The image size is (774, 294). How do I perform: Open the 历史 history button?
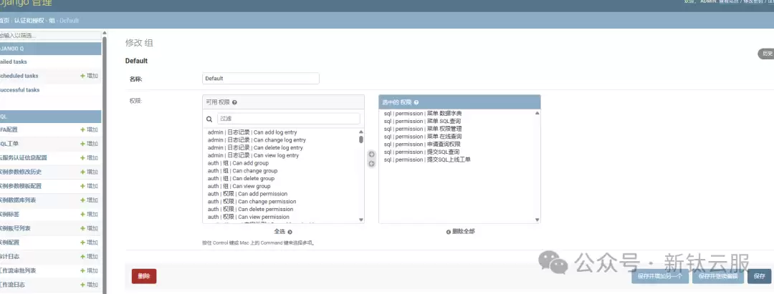[767, 54]
